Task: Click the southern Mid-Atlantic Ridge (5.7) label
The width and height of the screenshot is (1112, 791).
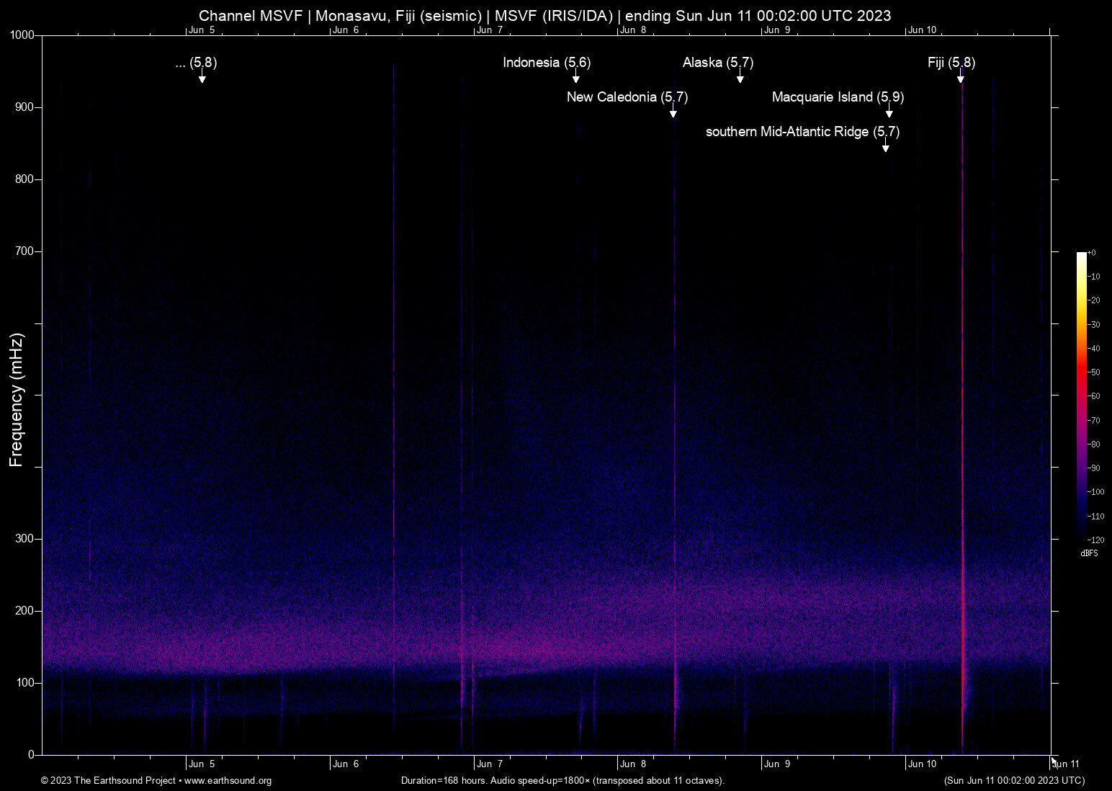Action: (802, 132)
